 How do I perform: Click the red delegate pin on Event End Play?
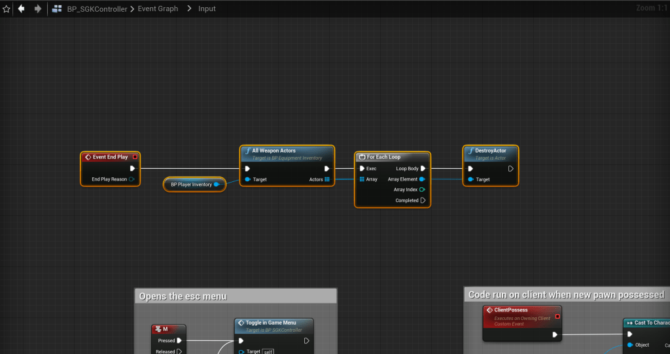[x=135, y=157]
